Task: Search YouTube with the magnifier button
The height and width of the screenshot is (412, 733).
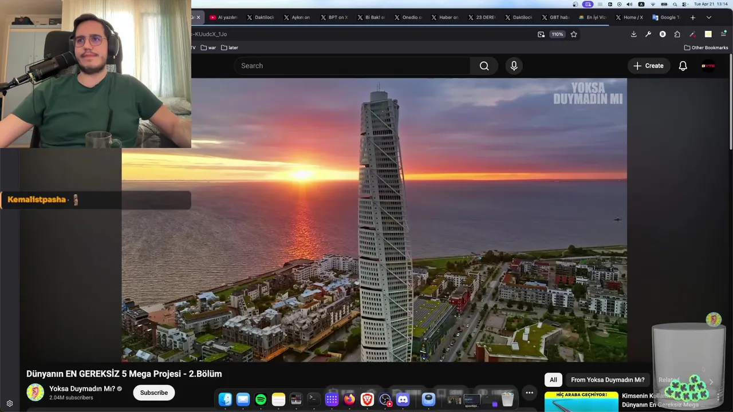Action: click(484, 66)
